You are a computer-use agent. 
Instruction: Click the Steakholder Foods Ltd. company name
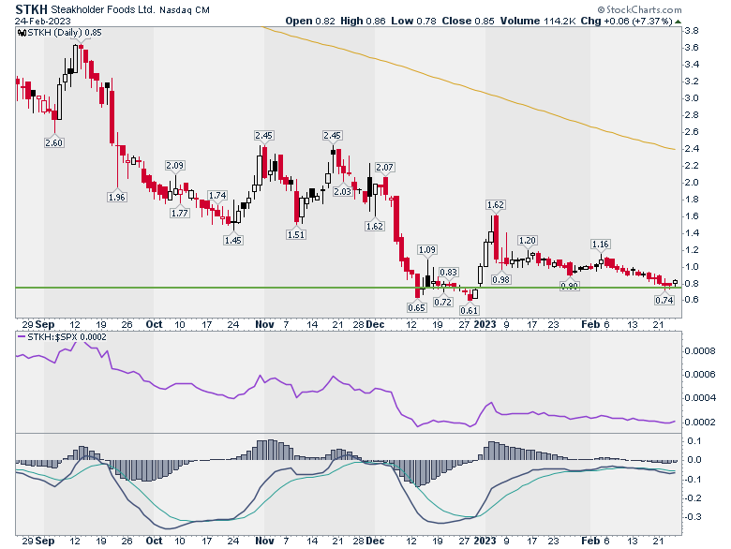(102, 9)
